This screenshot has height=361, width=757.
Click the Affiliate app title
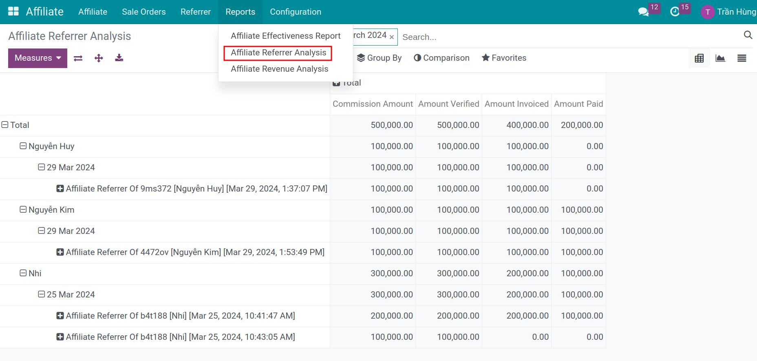(x=45, y=11)
